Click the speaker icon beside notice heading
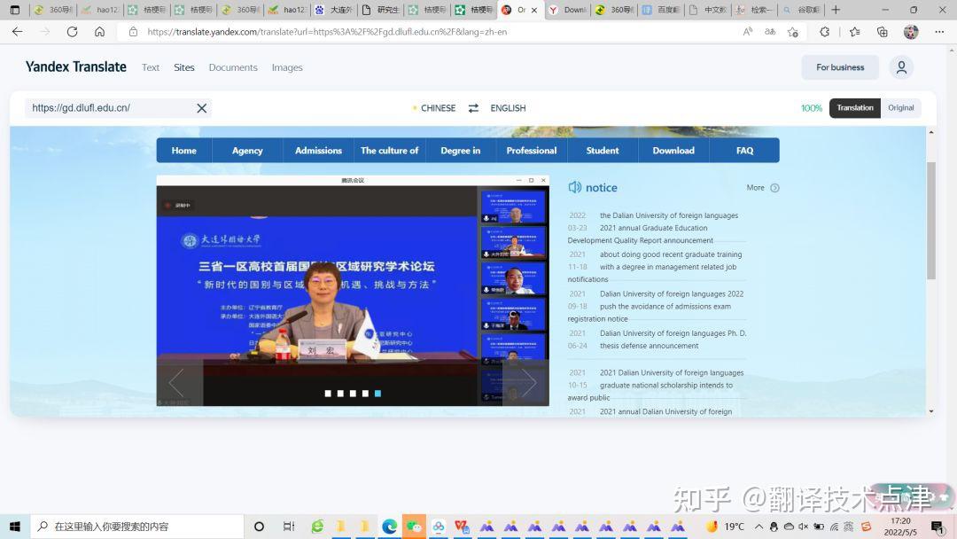Screen dimensions: 957x539 point(574,187)
